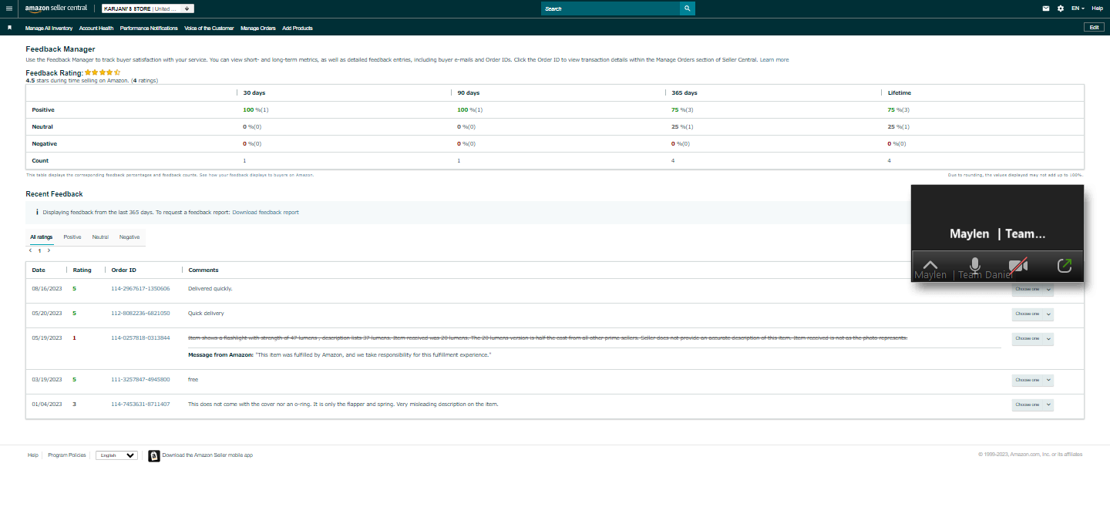The width and height of the screenshot is (1110, 517).
Task: Click the 365 days count of 4
Action: [673, 160]
